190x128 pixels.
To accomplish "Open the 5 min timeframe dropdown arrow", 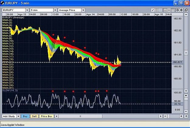I will (x=55, y=10).
